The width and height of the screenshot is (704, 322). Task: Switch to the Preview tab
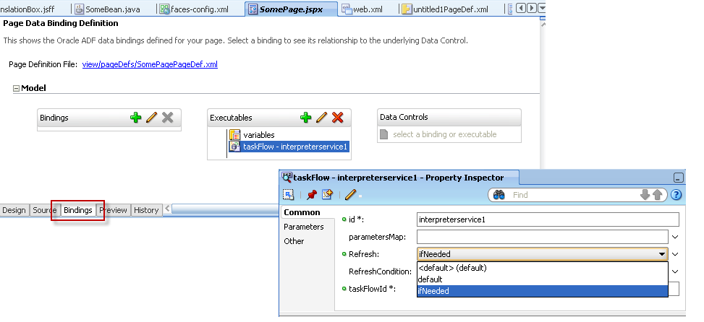(113, 210)
